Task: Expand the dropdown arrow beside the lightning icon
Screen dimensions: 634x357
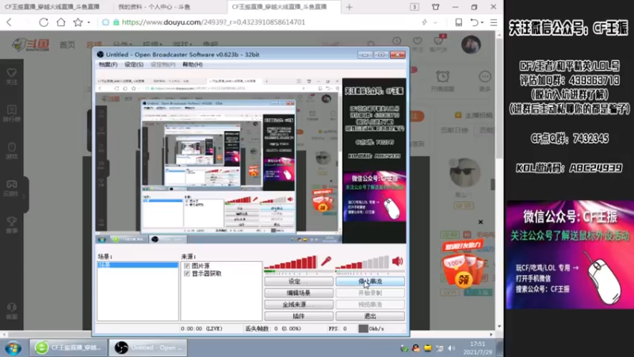Action: point(435,23)
